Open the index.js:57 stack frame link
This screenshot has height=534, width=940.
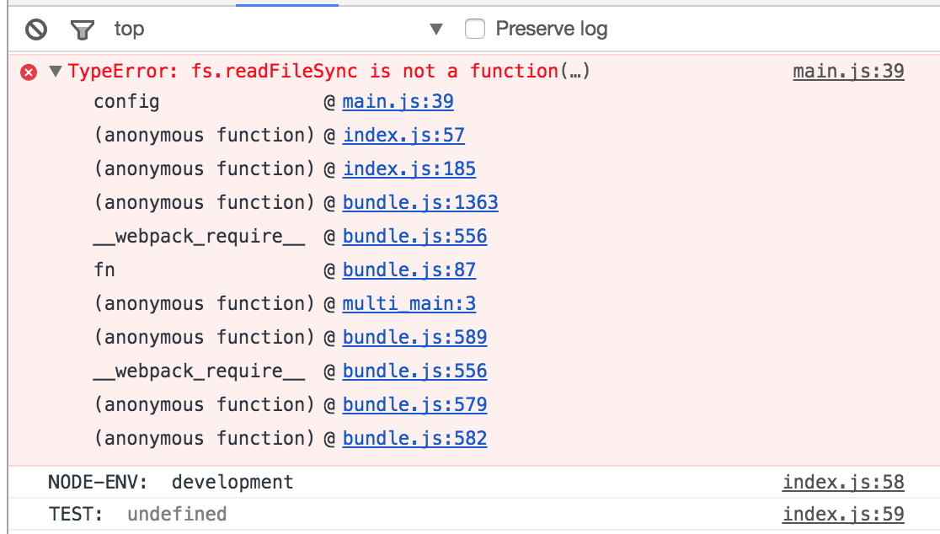click(x=403, y=136)
